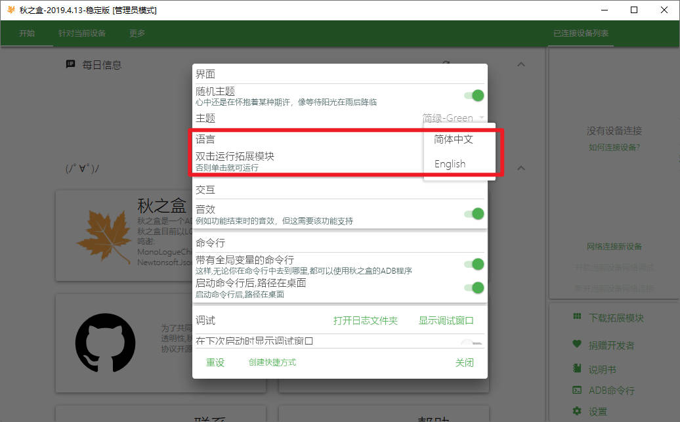Screen dimensions: 680x422
Task: Open the 主题 theme dropdown showing 简绿-Green
Action: point(453,118)
